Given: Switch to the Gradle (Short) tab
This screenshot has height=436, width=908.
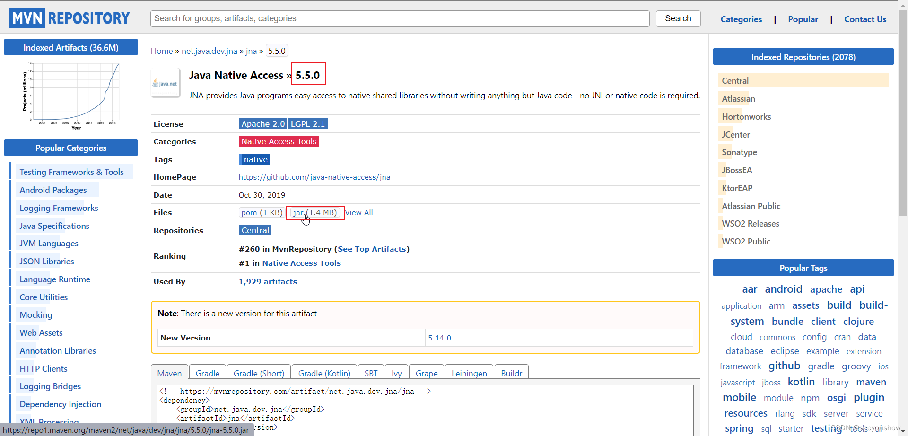Looking at the screenshot, I should click(x=259, y=373).
